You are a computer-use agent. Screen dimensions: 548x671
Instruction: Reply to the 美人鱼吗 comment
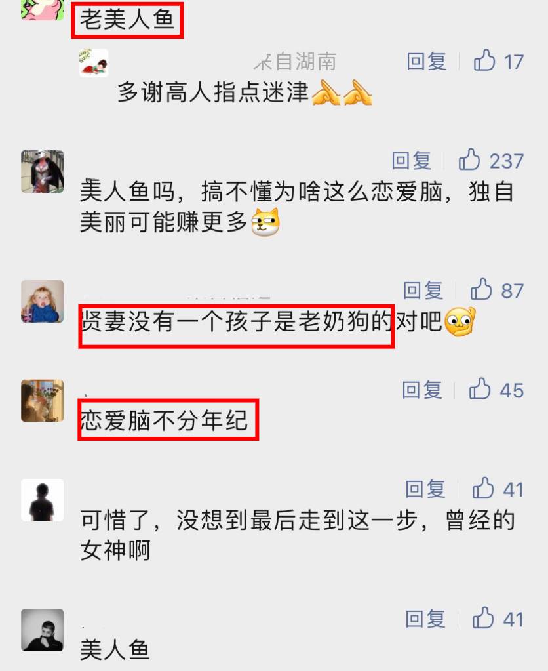[x=411, y=161]
